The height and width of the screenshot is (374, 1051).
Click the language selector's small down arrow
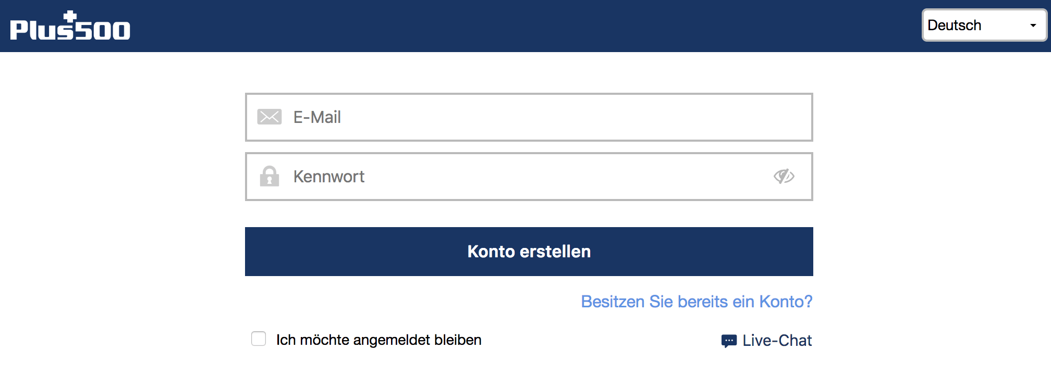(x=1033, y=26)
